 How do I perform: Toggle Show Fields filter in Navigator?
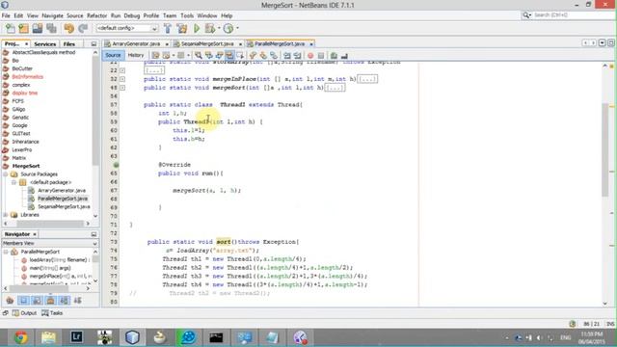pos(23,301)
